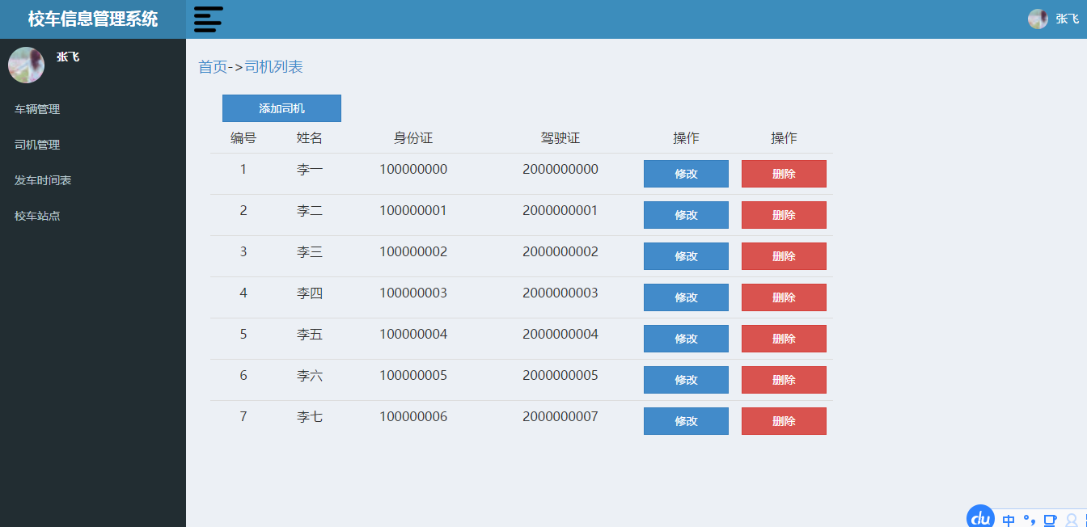Open the IME cup-shaped toolbox icon
The image size is (1087, 527).
[x=1050, y=521]
